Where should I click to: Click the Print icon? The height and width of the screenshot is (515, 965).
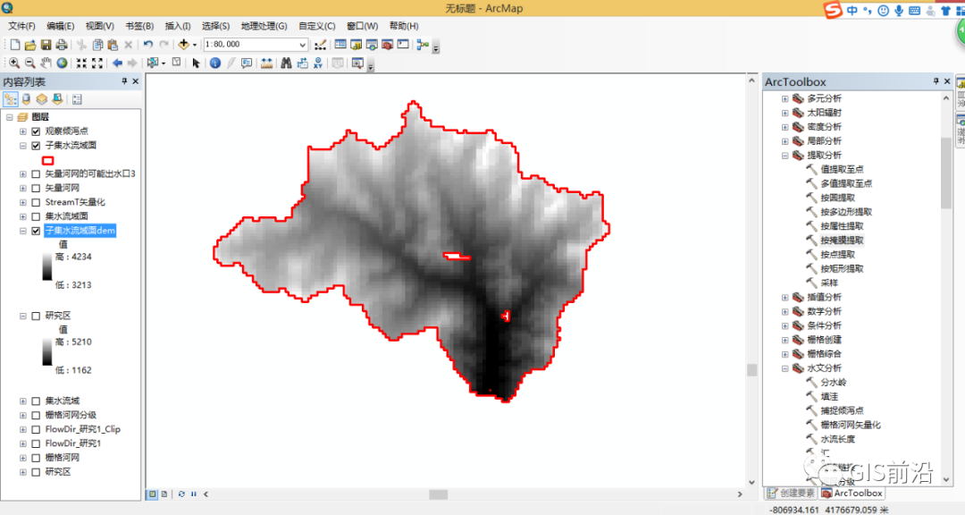(x=62, y=45)
